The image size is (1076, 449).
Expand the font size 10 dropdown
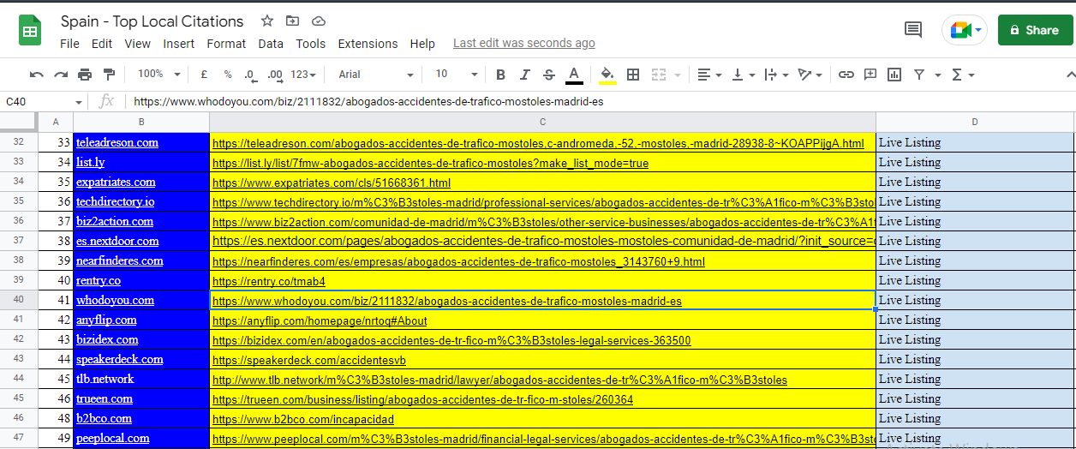[x=456, y=75]
